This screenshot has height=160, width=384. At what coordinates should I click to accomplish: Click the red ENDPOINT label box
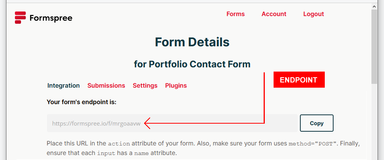(x=299, y=80)
